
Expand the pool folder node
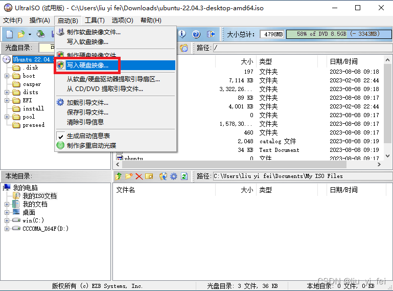pyautogui.click(x=7, y=117)
